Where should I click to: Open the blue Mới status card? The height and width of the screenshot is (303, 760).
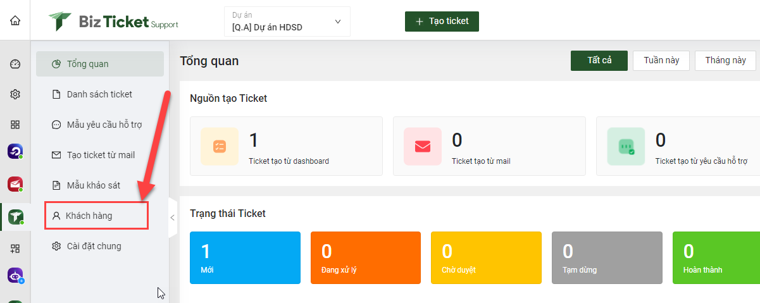[x=245, y=257]
